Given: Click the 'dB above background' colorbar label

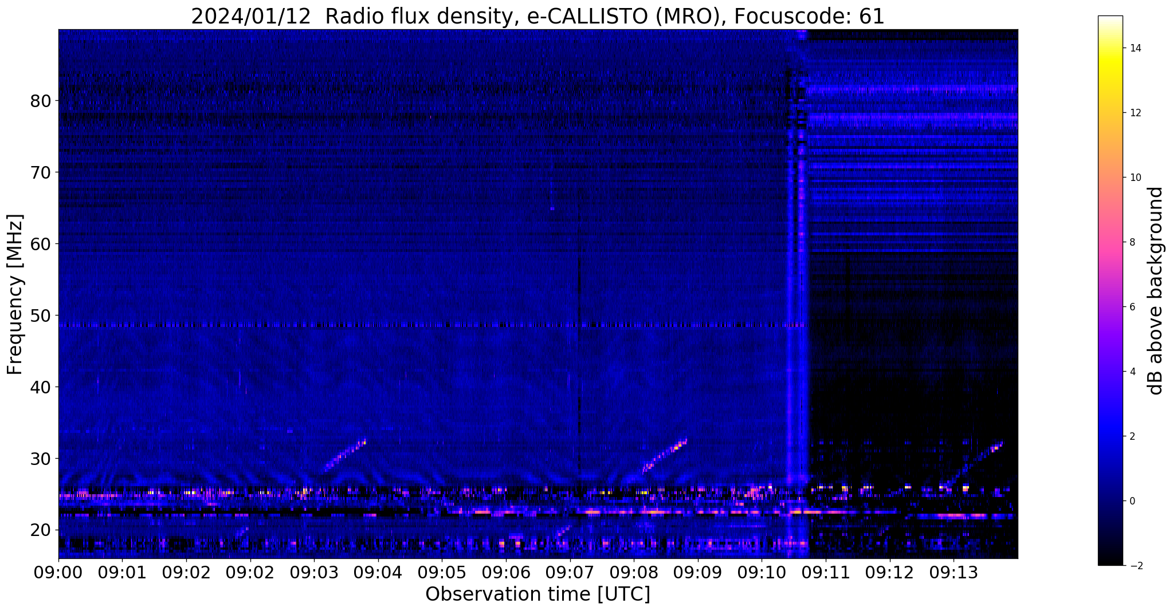Looking at the screenshot, I should tap(1156, 291).
